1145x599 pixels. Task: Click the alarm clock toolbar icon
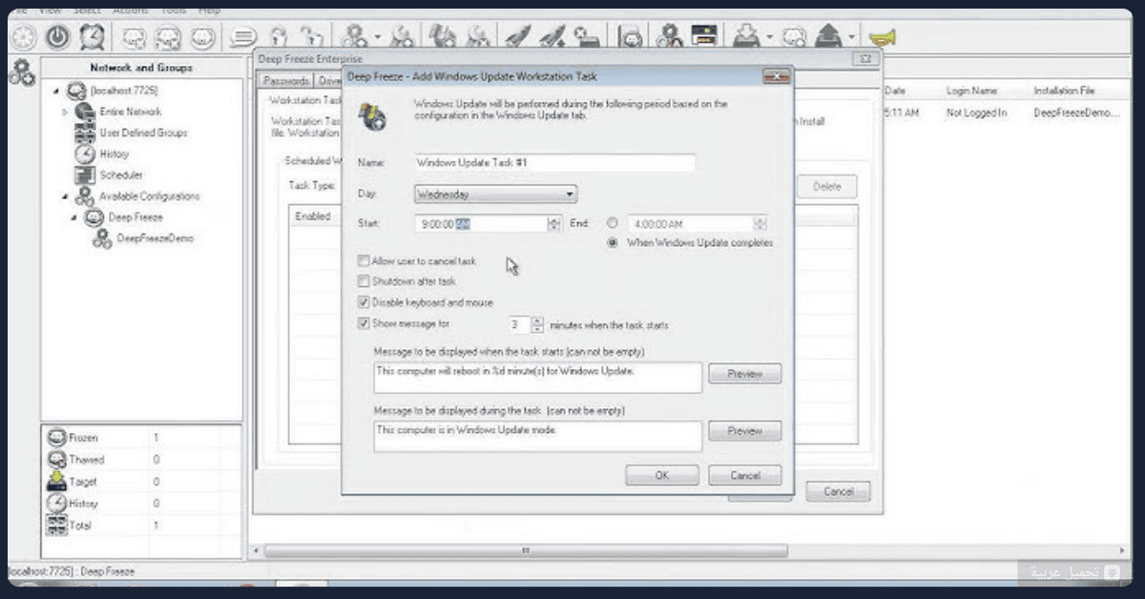[x=93, y=37]
